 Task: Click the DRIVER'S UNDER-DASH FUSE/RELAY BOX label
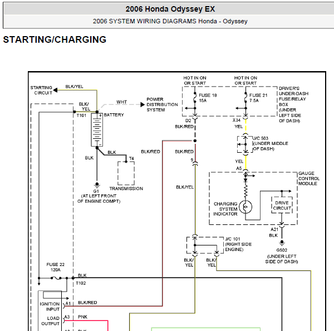(x=293, y=104)
